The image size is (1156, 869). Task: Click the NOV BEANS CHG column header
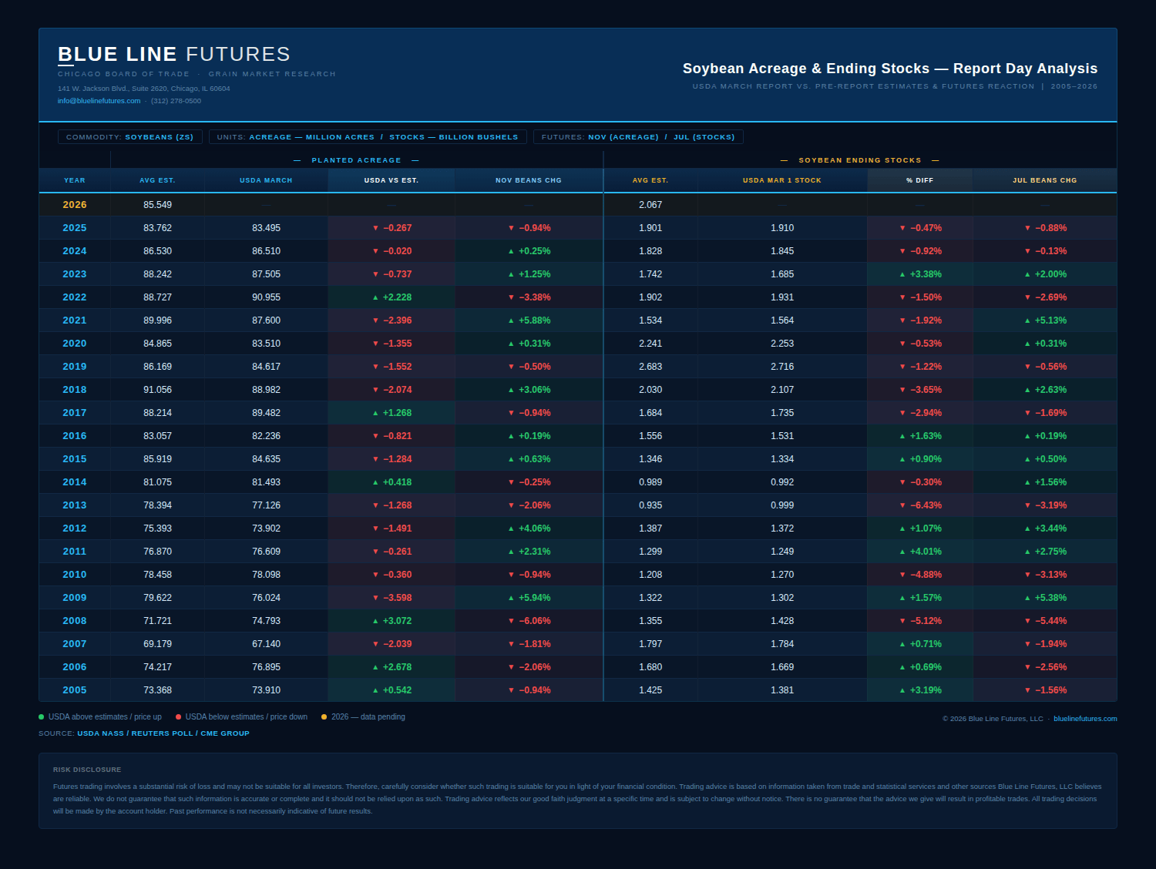529,180
